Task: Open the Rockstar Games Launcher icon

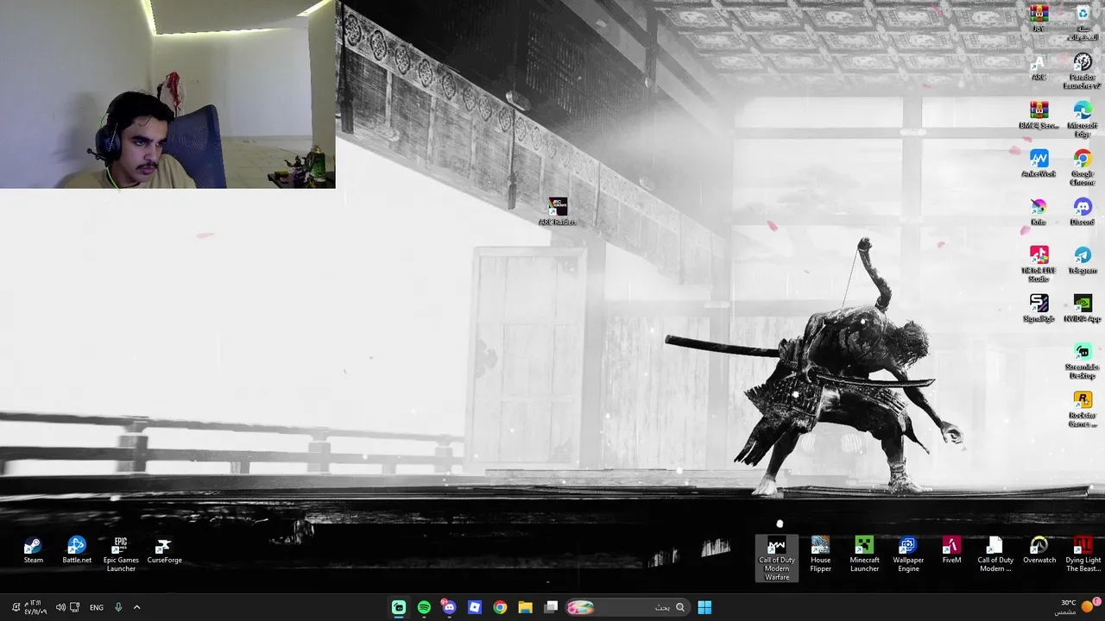Action: [1083, 409]
